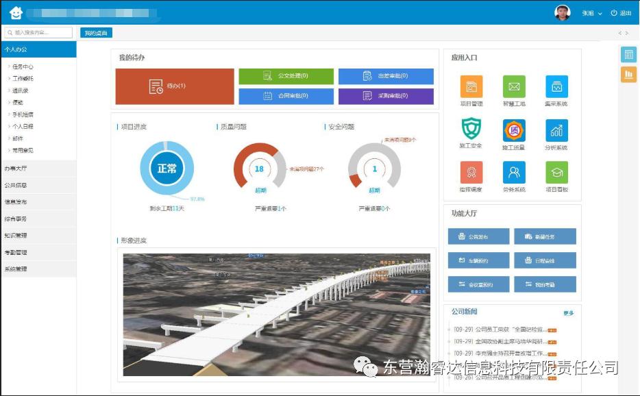Expand the 通讯录 tree item
640x396 pixels.
click(x=20, y=90)
